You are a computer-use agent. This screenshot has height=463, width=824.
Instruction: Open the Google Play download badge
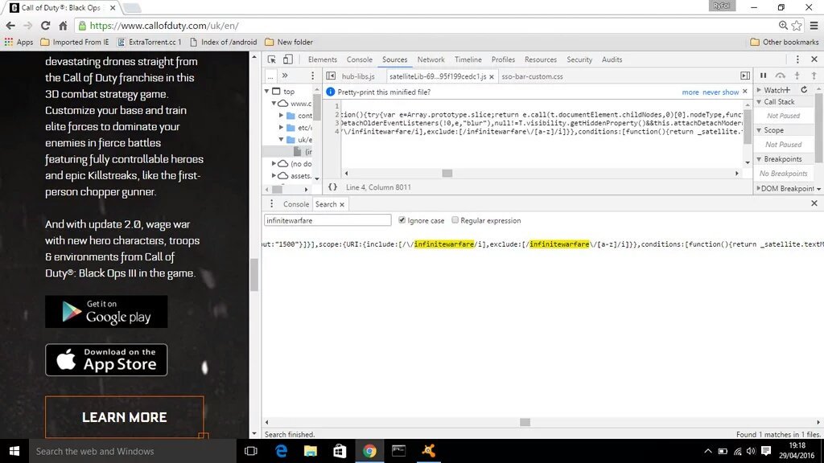(x=106, y=311)
